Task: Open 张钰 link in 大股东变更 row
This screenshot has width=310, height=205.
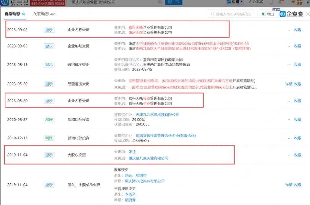Action: [132, 152]
